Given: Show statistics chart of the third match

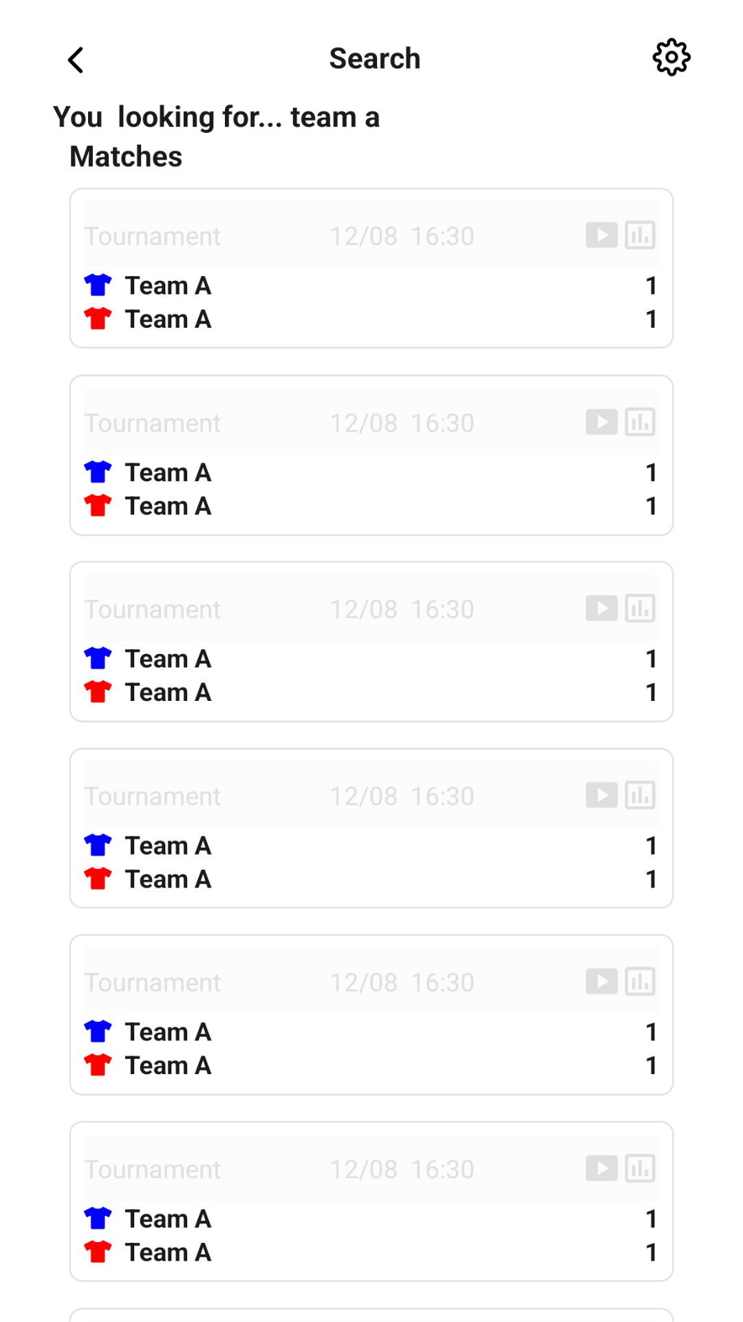Looking at the screenshot, I should [x=640, y=609].
